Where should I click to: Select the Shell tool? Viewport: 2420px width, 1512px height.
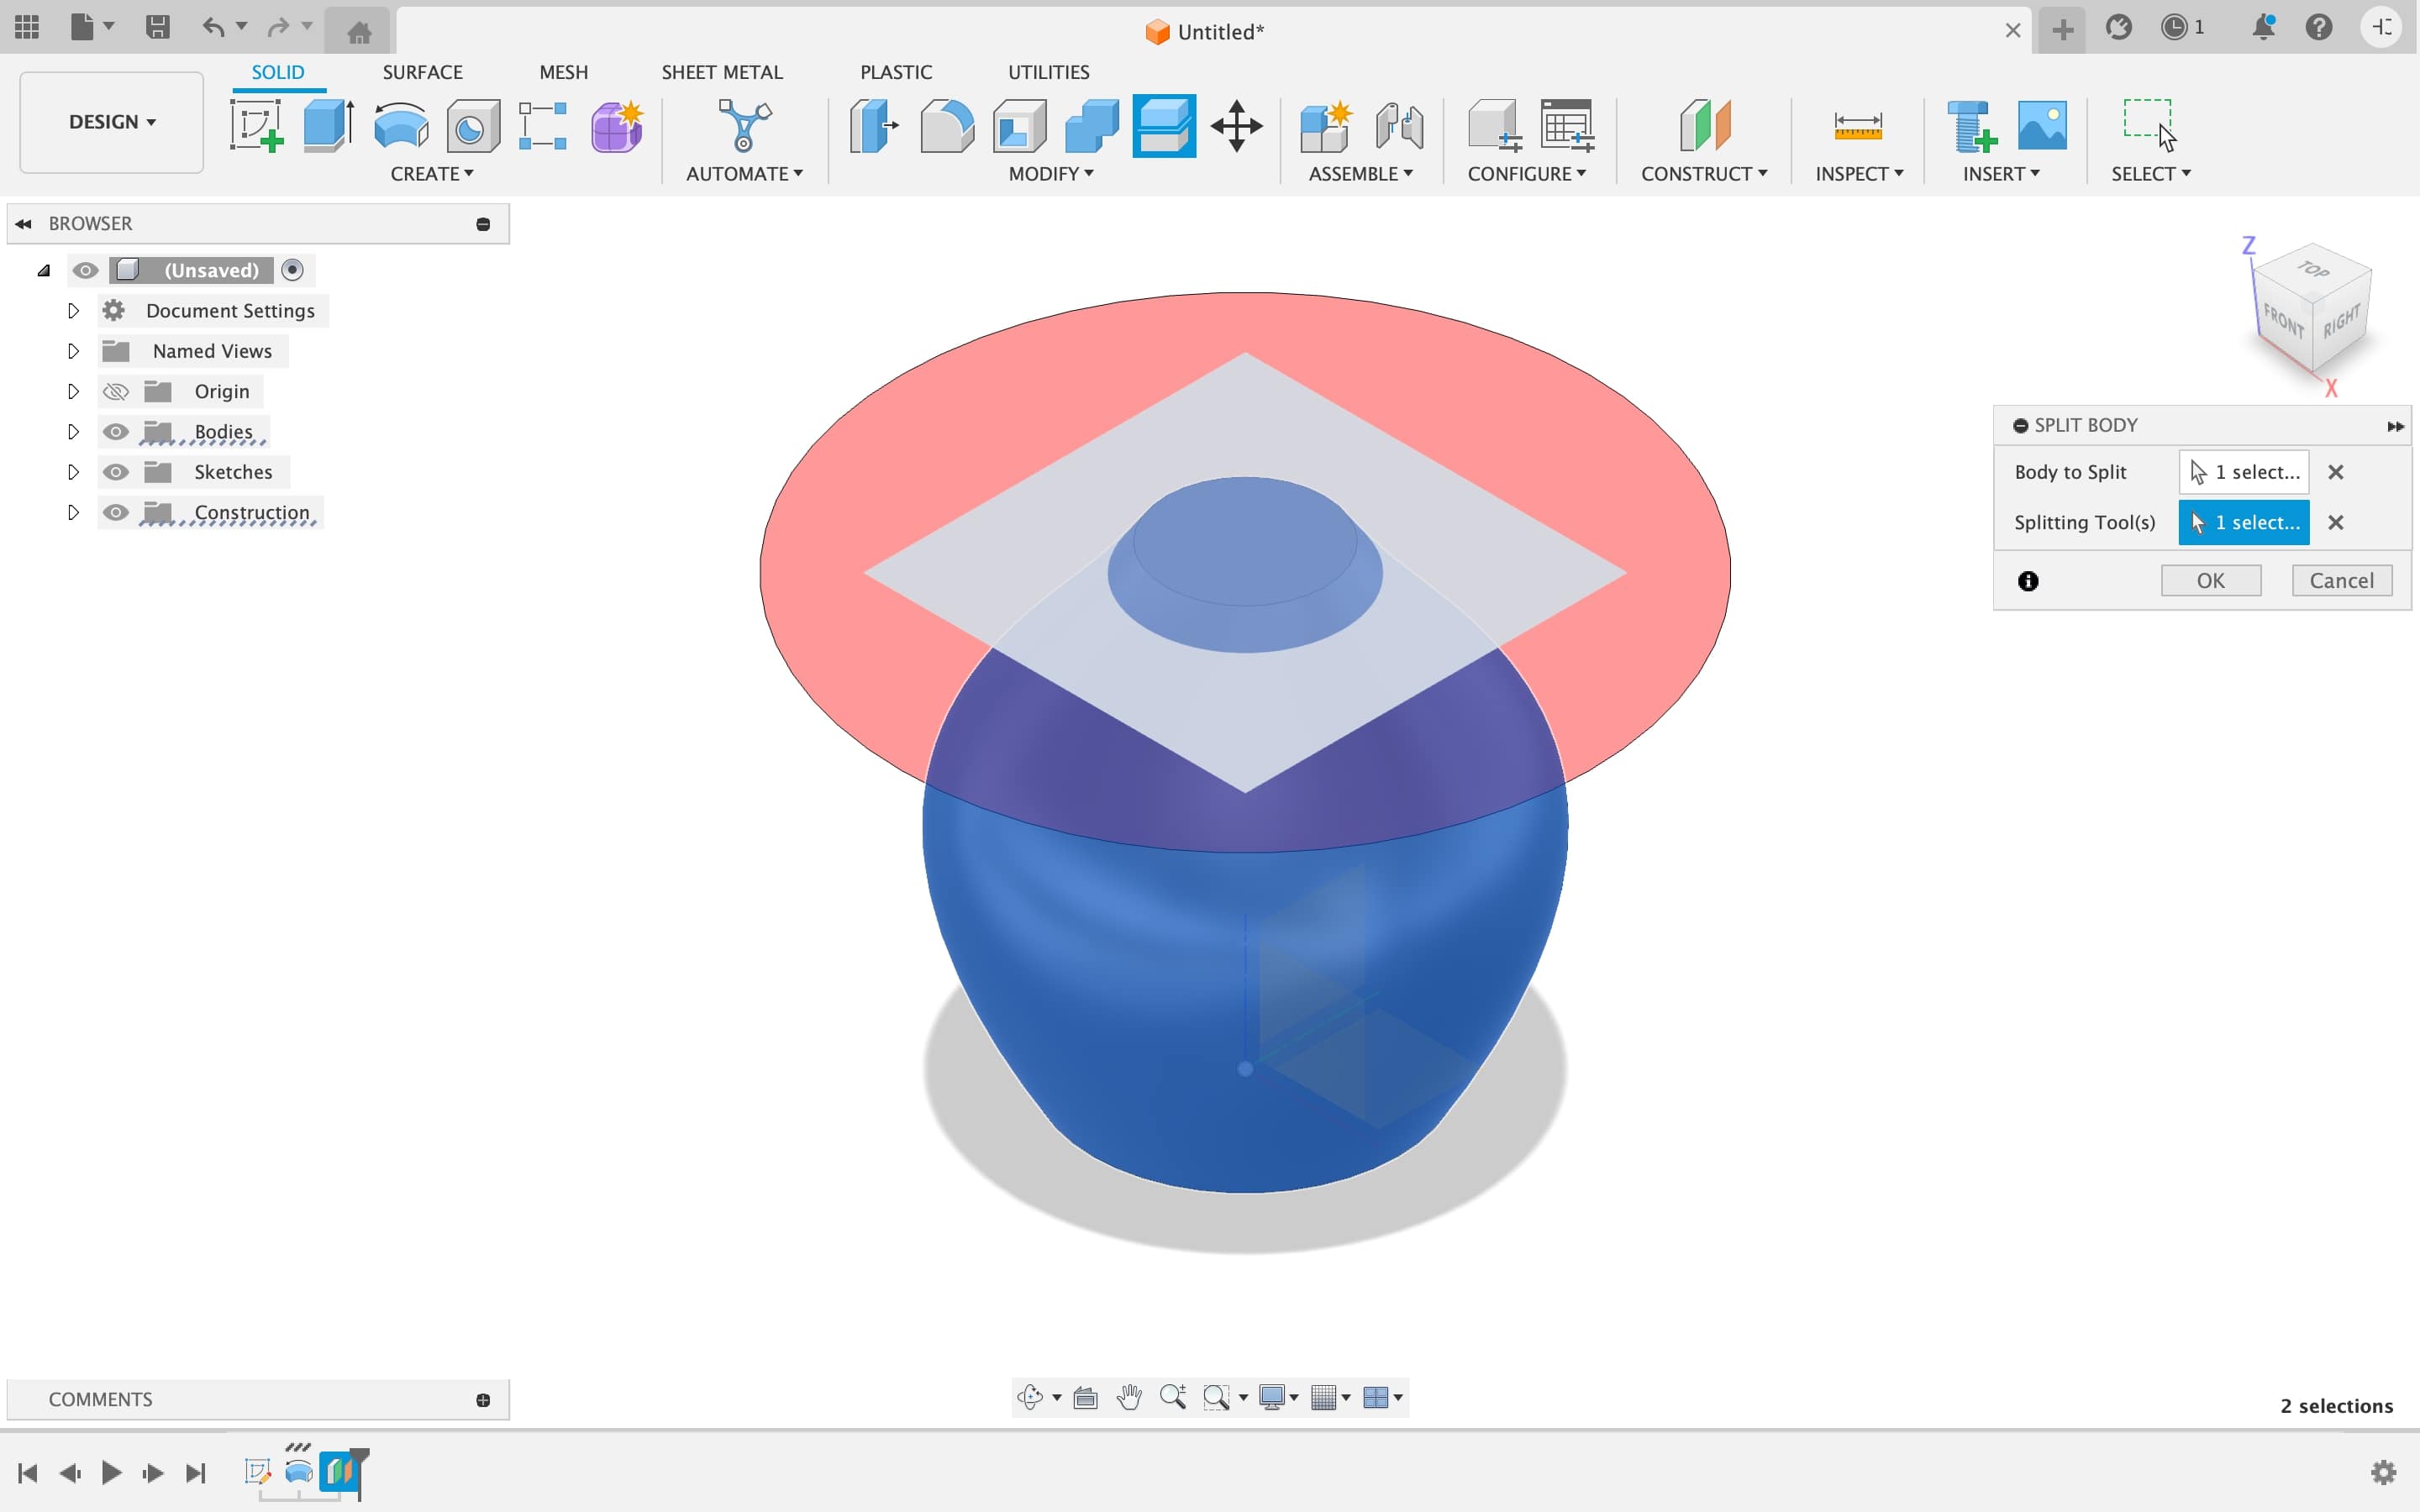point(1019,126)
